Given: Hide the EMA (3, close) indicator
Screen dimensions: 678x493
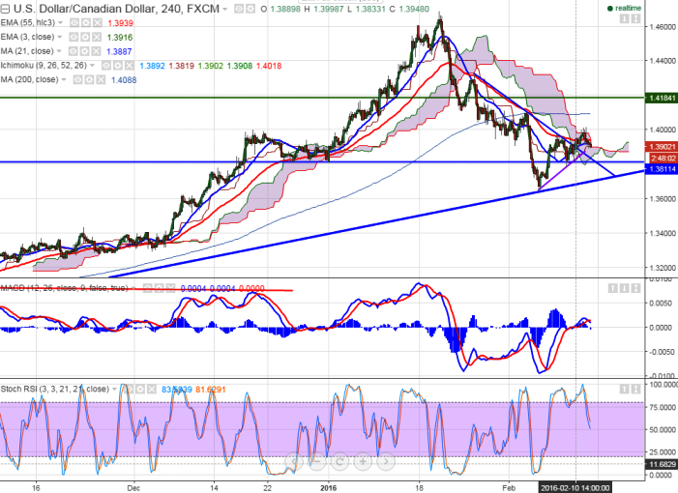Looking at the screenshot, I should point(74,37).
